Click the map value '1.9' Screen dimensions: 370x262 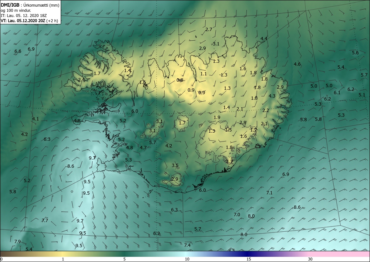pyautogui.click(x=217, y=118)
